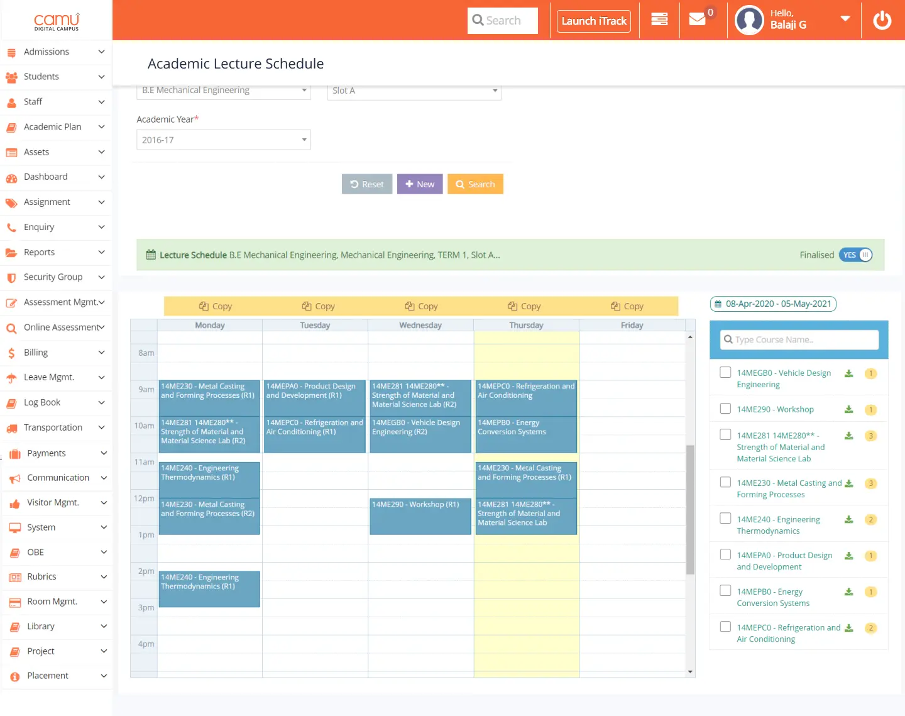Click the calendar scroll-down arrow
This screenshot has width=905, height=716.
690,672
